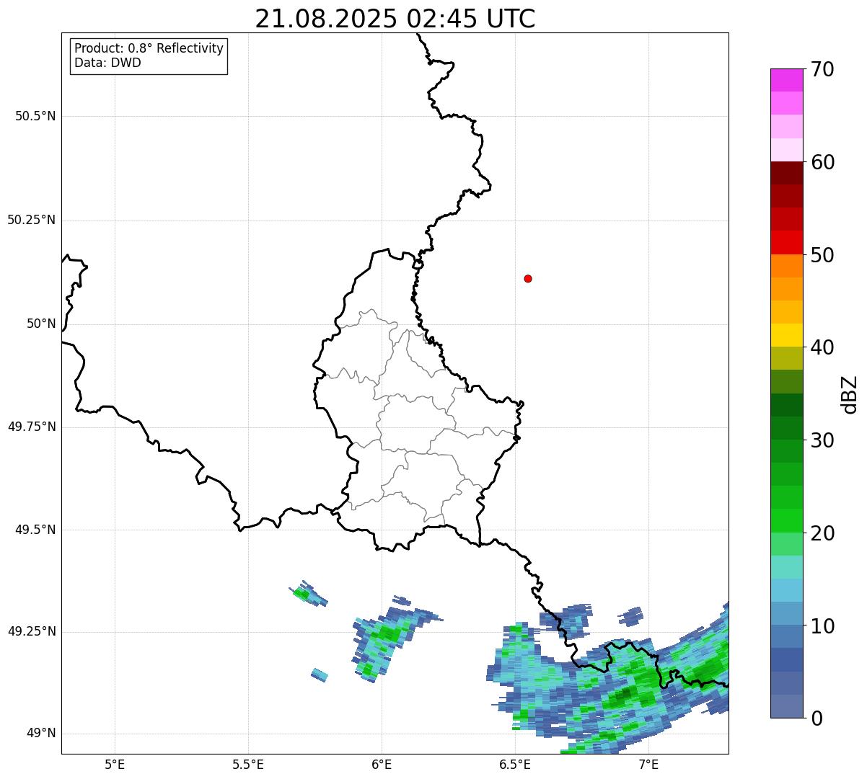Click the top magenta colorbar segment near 70
The width and height of the screenshot is (867, 779).
tap(786, 80)
